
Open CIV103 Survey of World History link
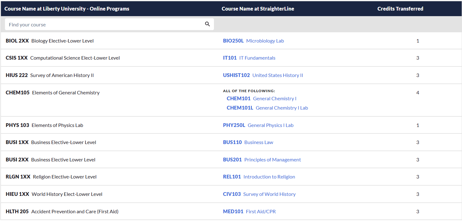pos(259,194)
